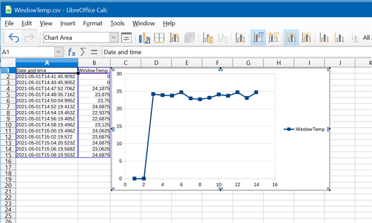
Task: Select column A header
Action: pyautogui.click(x=47, y=63)
